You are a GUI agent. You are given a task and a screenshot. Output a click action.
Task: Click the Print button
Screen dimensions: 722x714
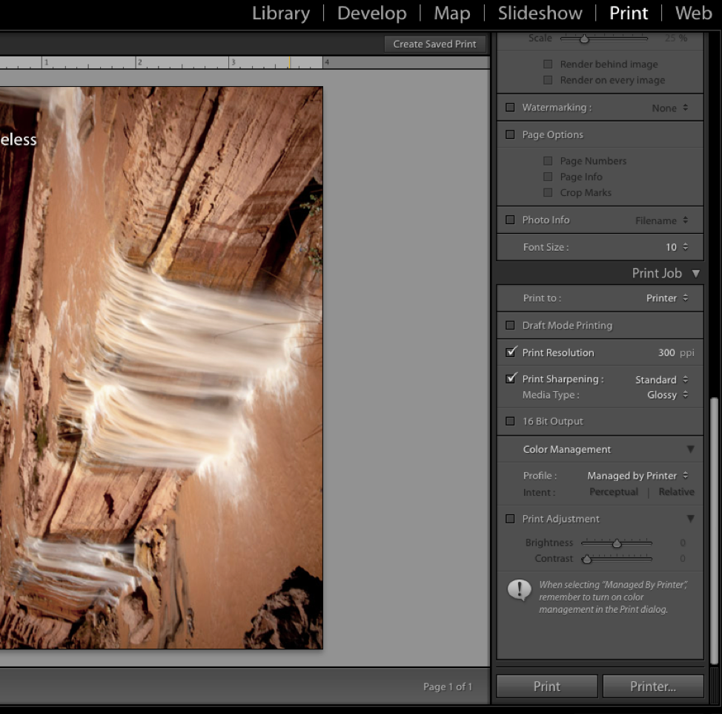tap(546, 686)
